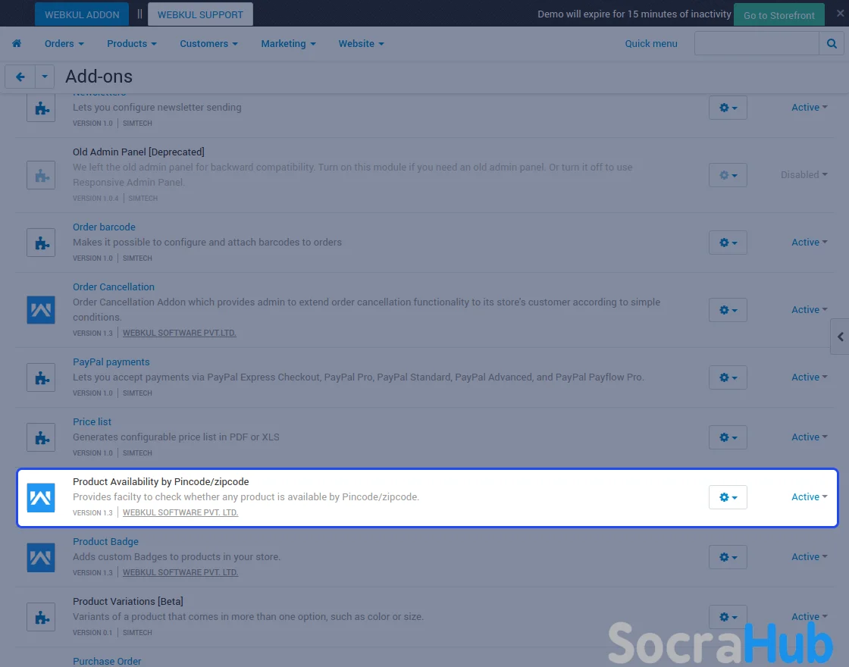Open gear dropdown for Product Availability by Pincode
This screenshot has width=849, height=667.
click(x=728, y=497)
